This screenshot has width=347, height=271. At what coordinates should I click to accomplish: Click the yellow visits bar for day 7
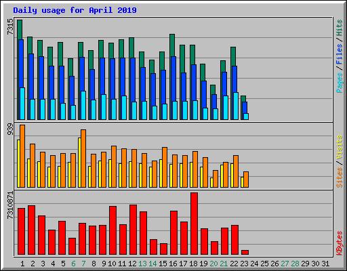click(79, 163)
